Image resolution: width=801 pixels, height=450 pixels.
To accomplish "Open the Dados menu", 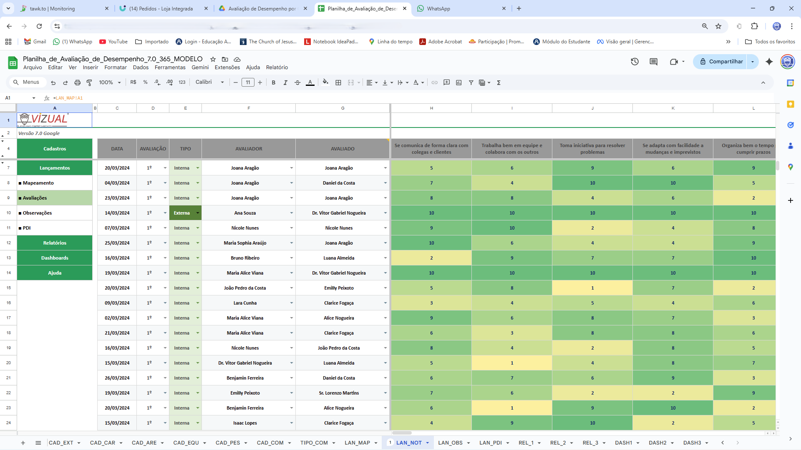I will click(141, 67).
